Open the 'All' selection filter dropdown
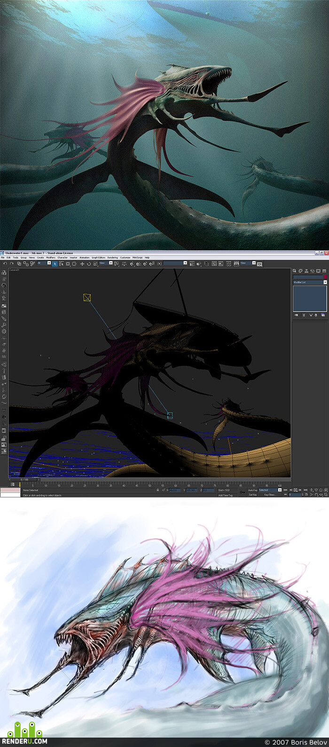This screenshot has width=329, height=747. (44, 263)
